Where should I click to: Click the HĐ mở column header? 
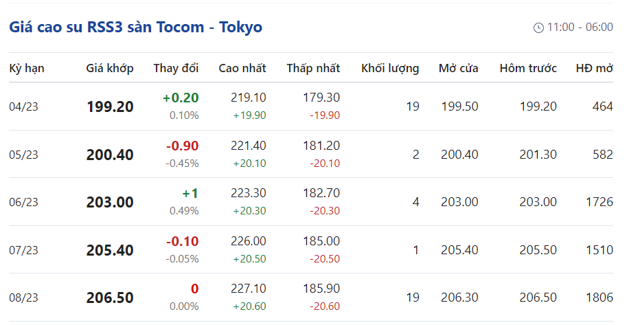(595, 68)
